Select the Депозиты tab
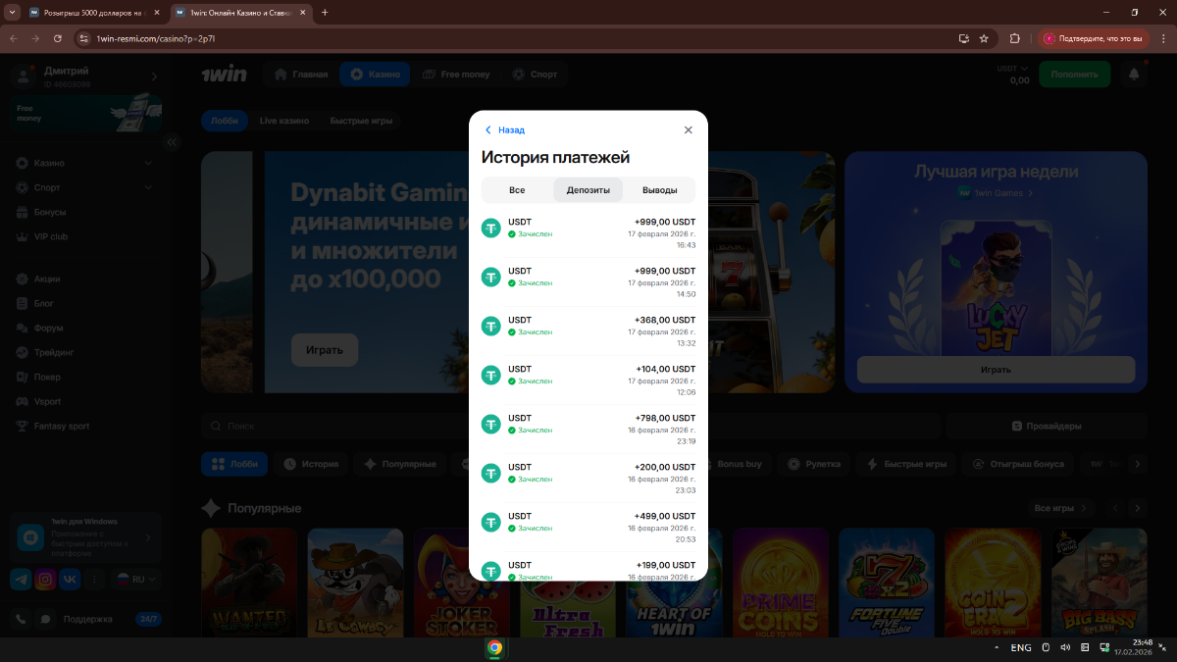The height and width of the screenshot is (662, 1177). [588, 190]
